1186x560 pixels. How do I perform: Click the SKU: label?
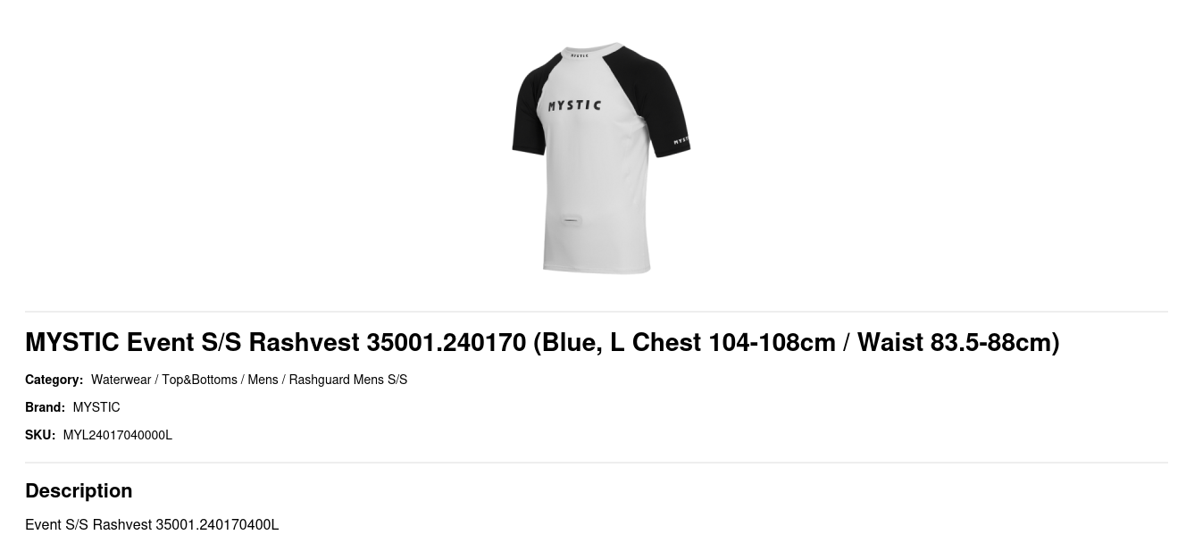tap(40, 435)
